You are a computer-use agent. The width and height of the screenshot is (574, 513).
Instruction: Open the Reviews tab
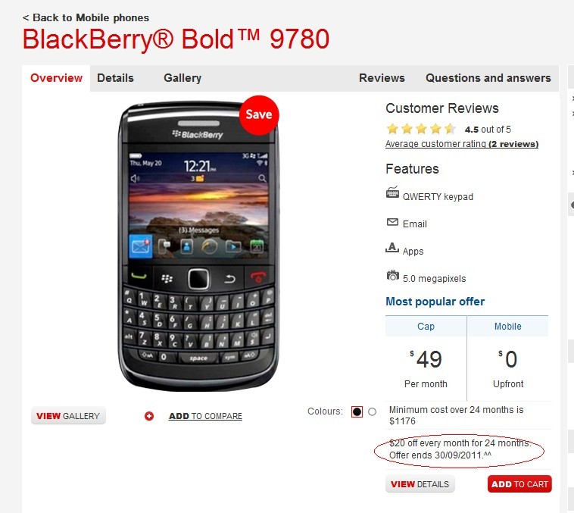[x=382, y=78]
